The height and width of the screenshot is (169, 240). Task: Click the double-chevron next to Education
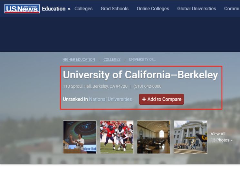(x=69, y=9)
